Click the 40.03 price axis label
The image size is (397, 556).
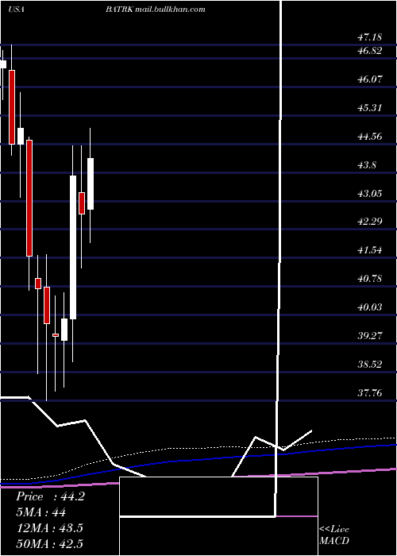click(370, 307)
